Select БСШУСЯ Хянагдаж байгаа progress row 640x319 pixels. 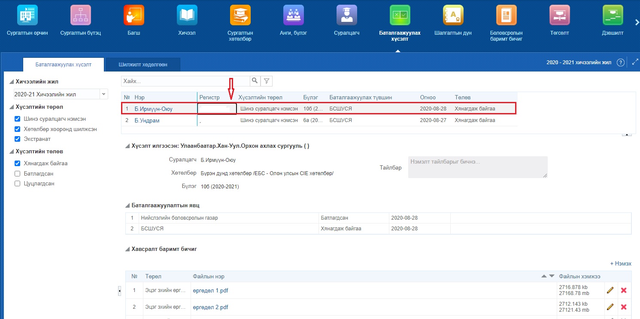pos(378,229)
